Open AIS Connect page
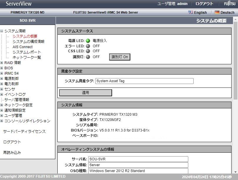The width and height of the screenshot is (238, 180). coord(22,47)
